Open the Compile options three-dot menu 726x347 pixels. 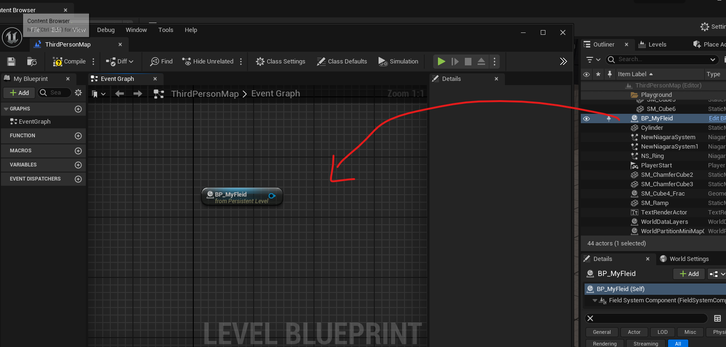(x=93, y=62)
